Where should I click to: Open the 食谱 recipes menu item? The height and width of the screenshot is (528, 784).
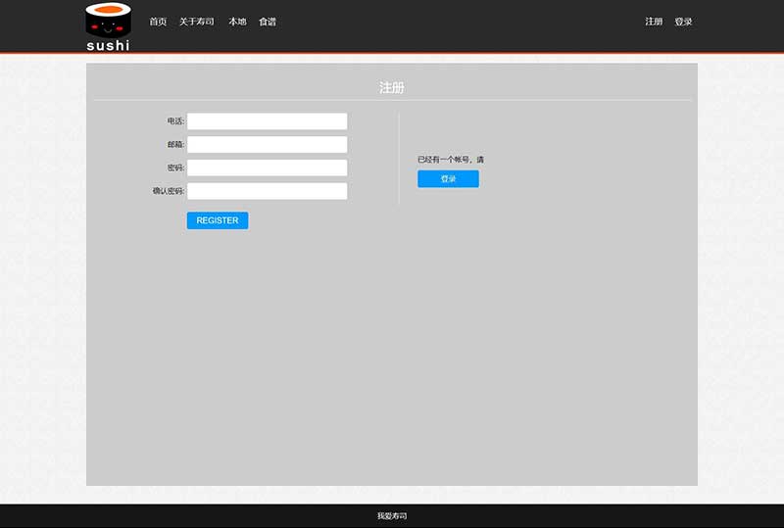268,22
